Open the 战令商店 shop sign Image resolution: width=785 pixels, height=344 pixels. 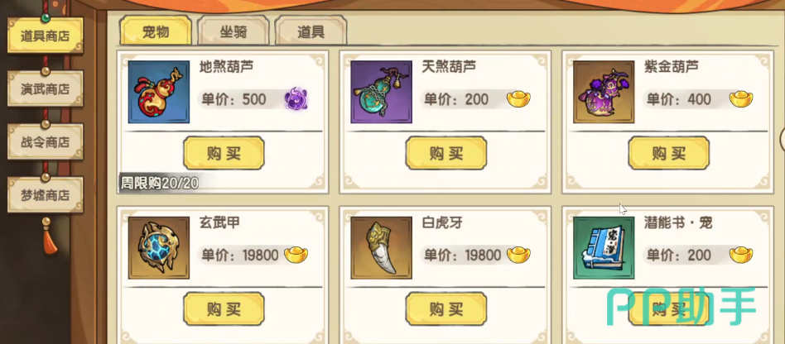pyautogui.click(x=45, y=142)
